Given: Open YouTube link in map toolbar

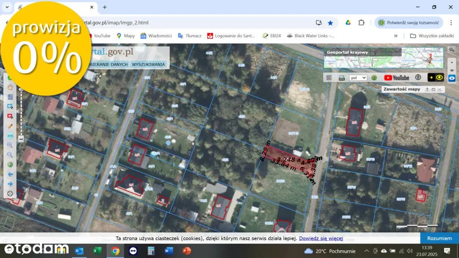Looking at the screenshot, I should pos(396,77).
